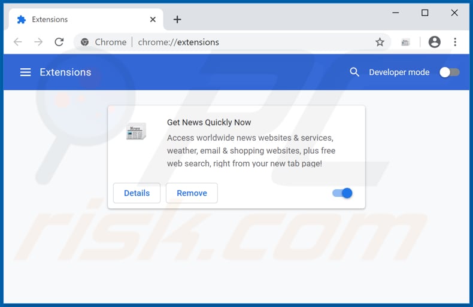Bookmark this page with the star icon
Viewport: 473px width, 307px height.
point(380,42)
